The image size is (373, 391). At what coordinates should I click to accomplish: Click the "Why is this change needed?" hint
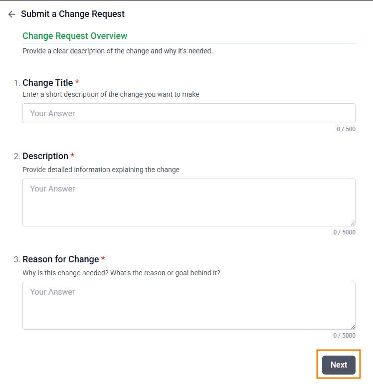(x=121, y=273)
